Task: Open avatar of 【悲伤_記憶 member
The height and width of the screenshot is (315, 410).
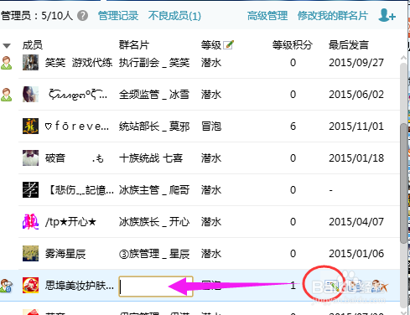Action: (x=30, y=190)
